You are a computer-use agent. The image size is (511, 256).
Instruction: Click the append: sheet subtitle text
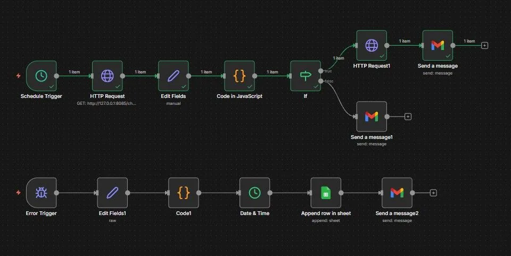pos(326,220)
